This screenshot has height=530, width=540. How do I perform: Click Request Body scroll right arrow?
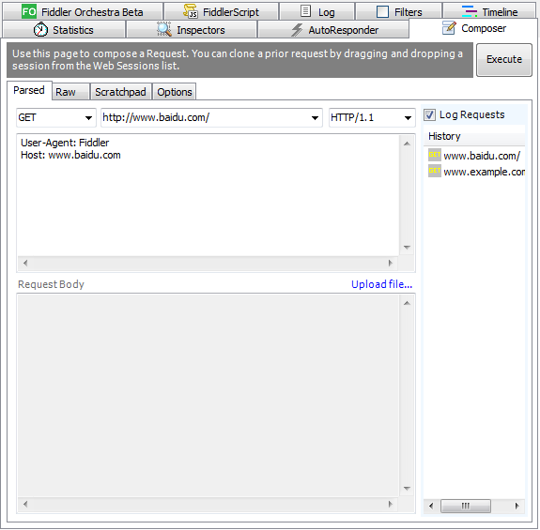pyautogui.click(x=390, y=505)
